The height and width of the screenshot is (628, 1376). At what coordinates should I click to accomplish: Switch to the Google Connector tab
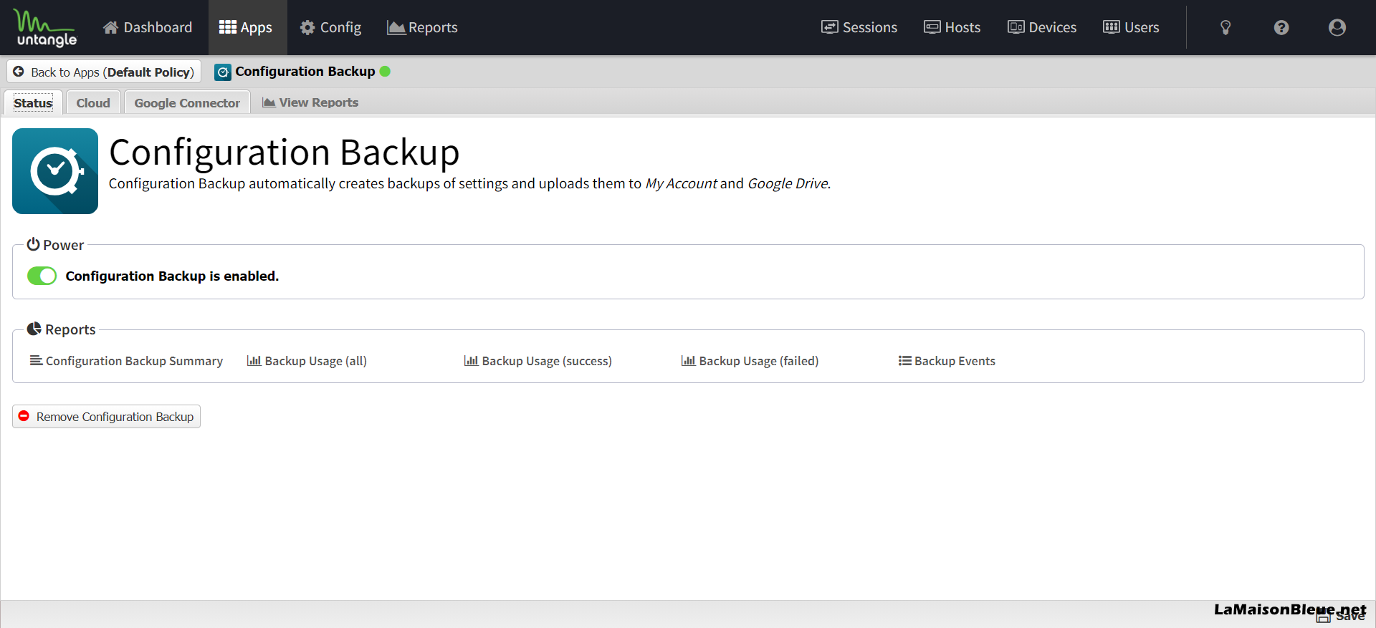tap(187, 102)
